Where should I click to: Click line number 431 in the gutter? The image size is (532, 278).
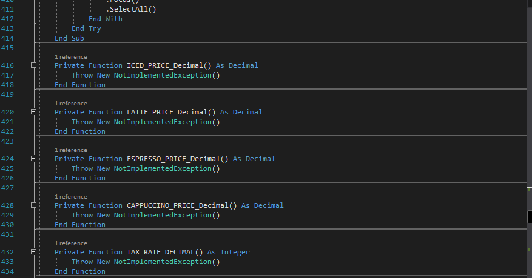[x=7, y=234]
